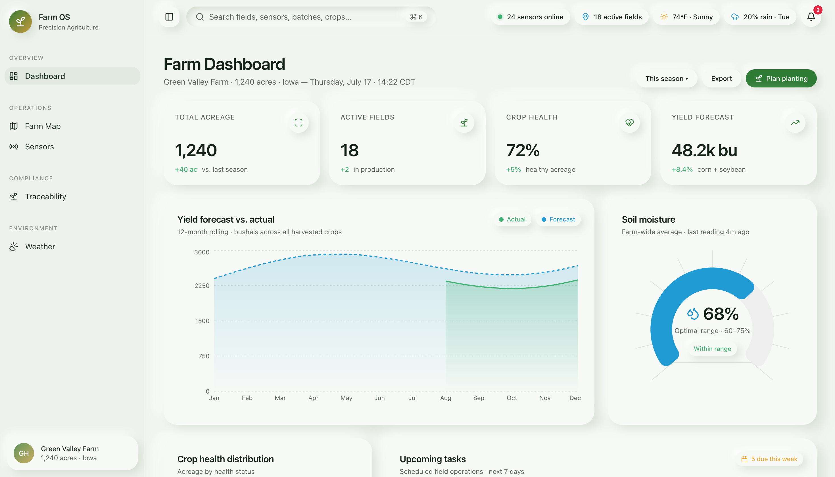
Task: Click the 68% moisture reading
Action: pos(721,313)
